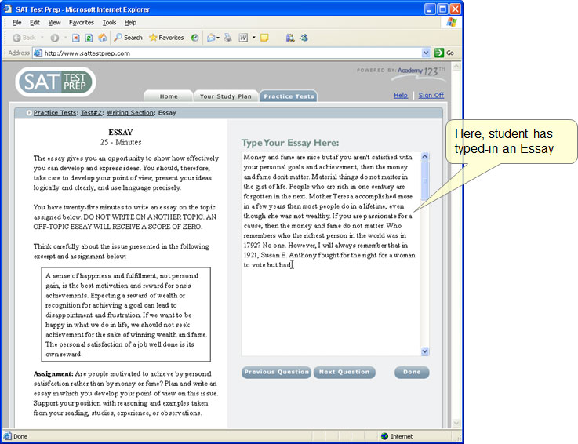Image resolution: width=578 pixels, height=444 pixels.
Task: Open the Mail dropdown arrow
Action: pos(218,38)
